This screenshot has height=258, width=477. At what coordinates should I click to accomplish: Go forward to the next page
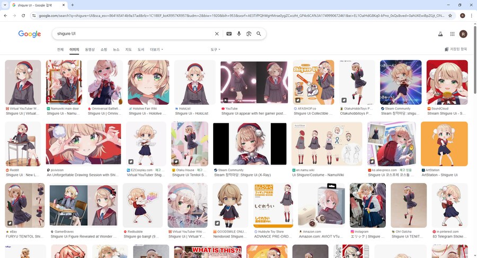coord(14,15)
